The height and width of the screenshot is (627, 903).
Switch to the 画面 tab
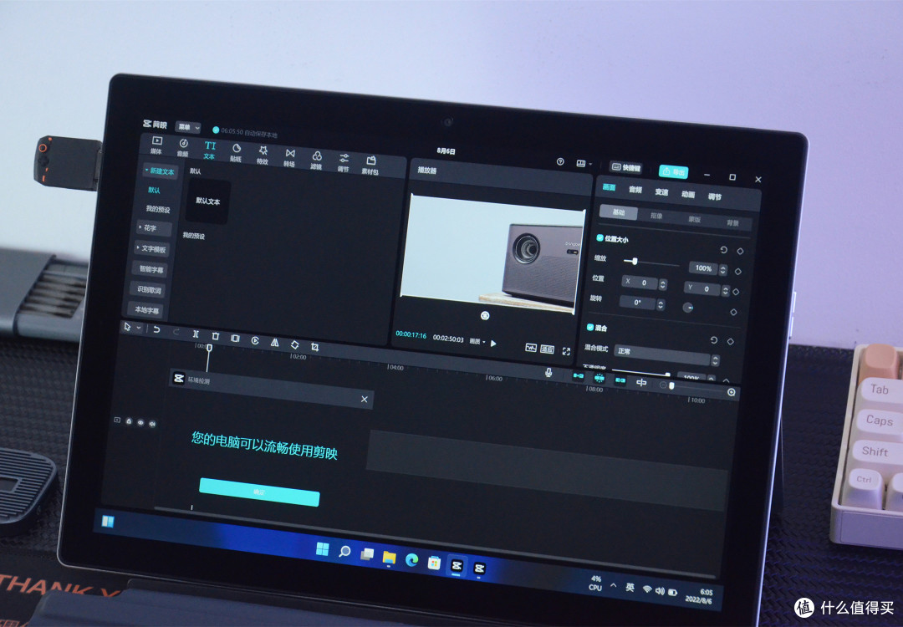[x=609, y=187]
